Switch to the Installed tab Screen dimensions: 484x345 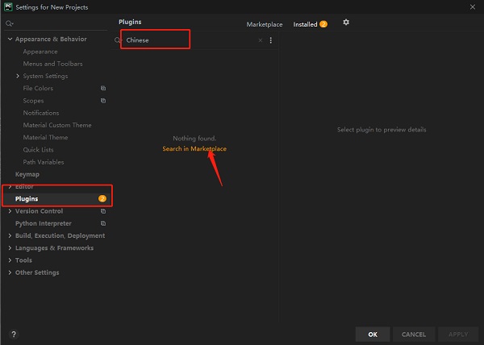click(x=305, y=24)
